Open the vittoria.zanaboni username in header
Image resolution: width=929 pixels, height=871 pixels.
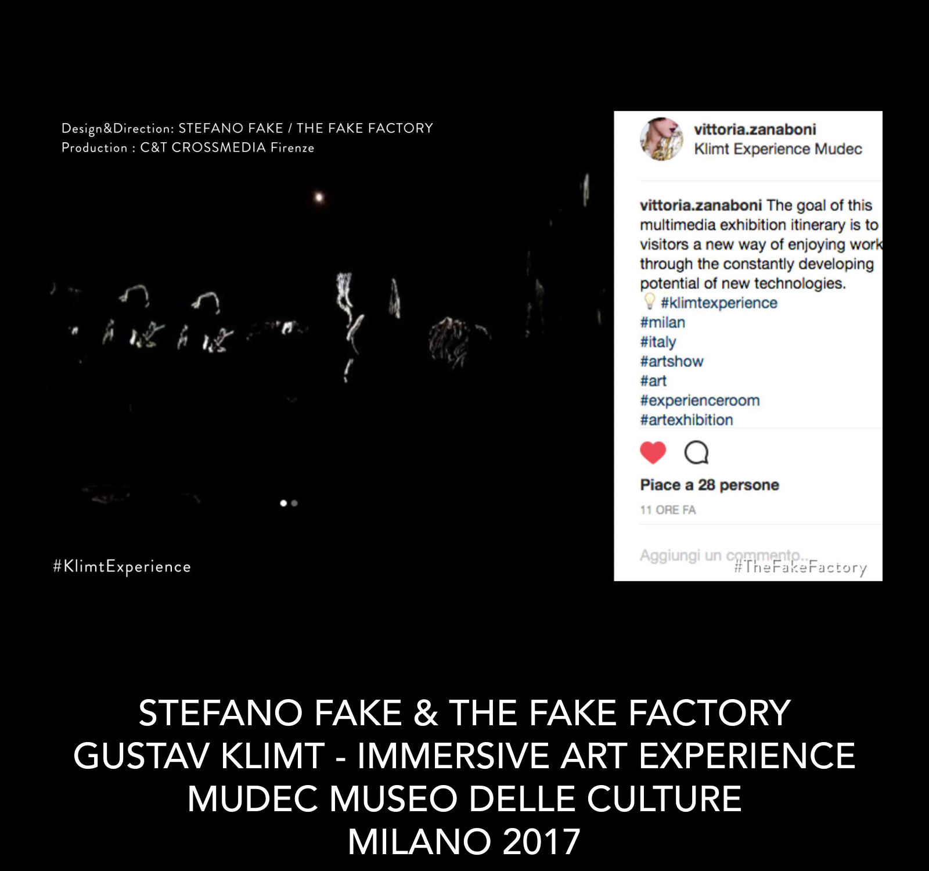click(x=755, y=129)
